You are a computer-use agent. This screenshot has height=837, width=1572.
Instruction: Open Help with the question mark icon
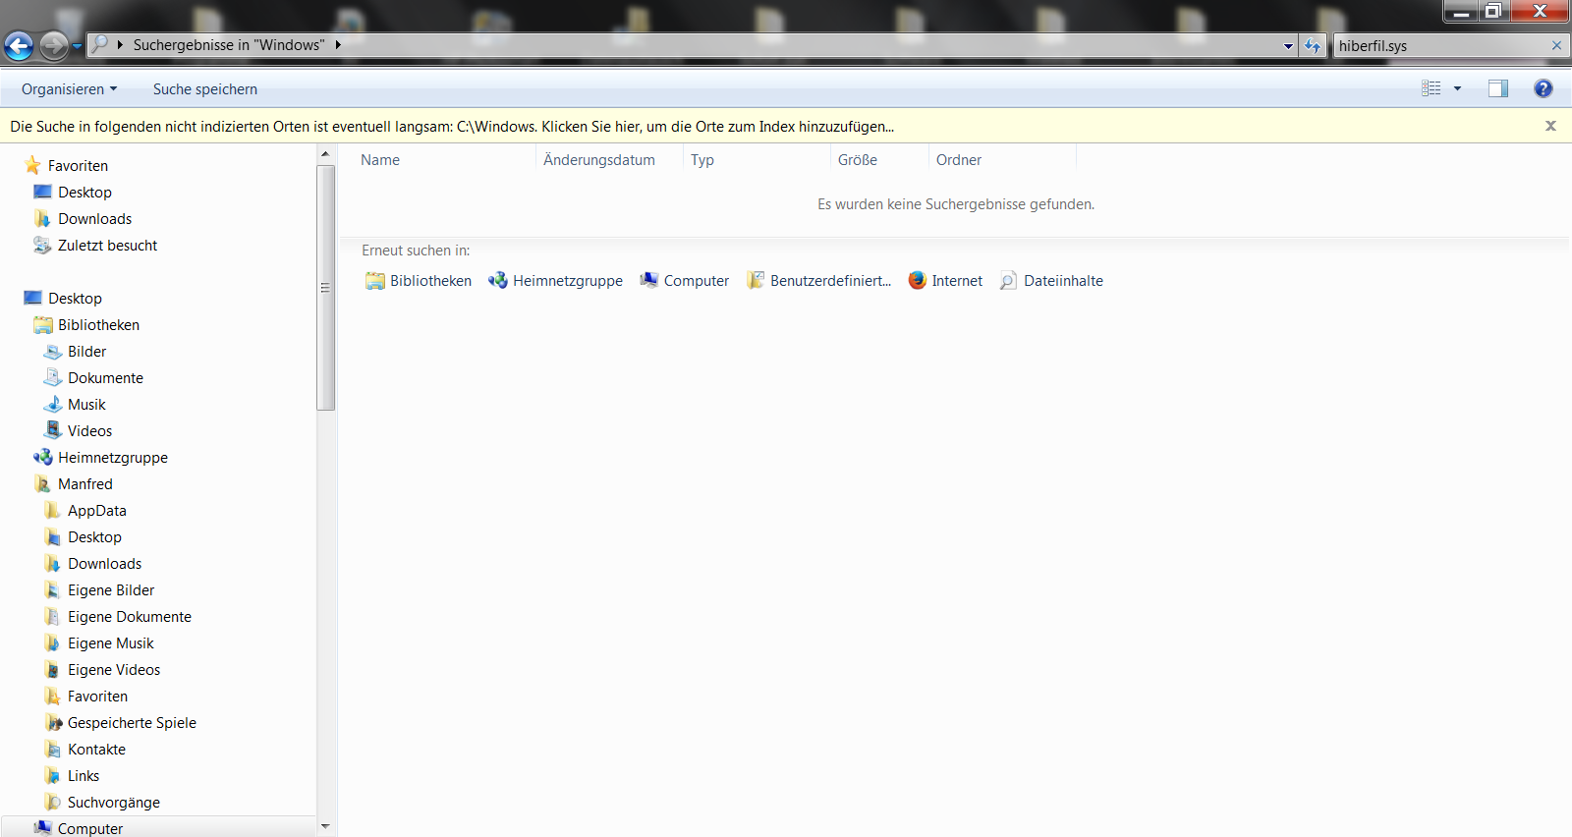click(x=1544, y=88)
